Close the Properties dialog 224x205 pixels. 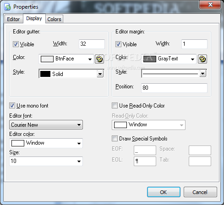tap(210, 5)
